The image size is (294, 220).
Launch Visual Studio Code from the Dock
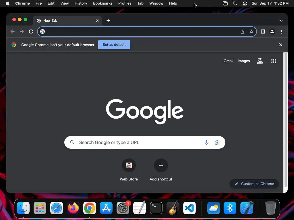(189, 208)
